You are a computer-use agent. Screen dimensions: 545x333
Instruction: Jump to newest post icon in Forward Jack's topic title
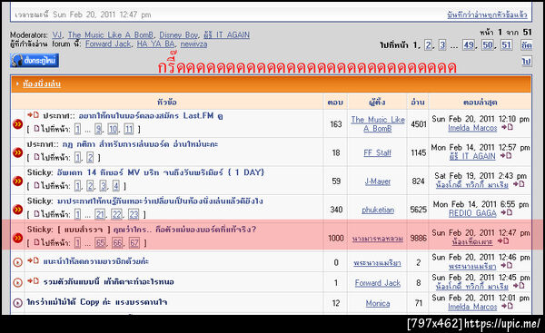pyautogui.click(x=34, y=281)
